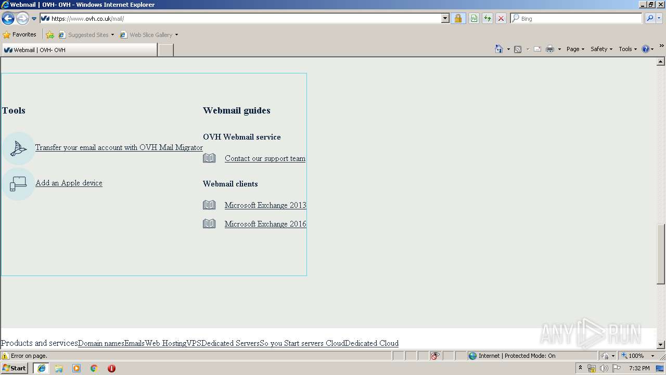Screen dimensions: 666x375
Task: Click the security lock icon
Action: [458, 18]
